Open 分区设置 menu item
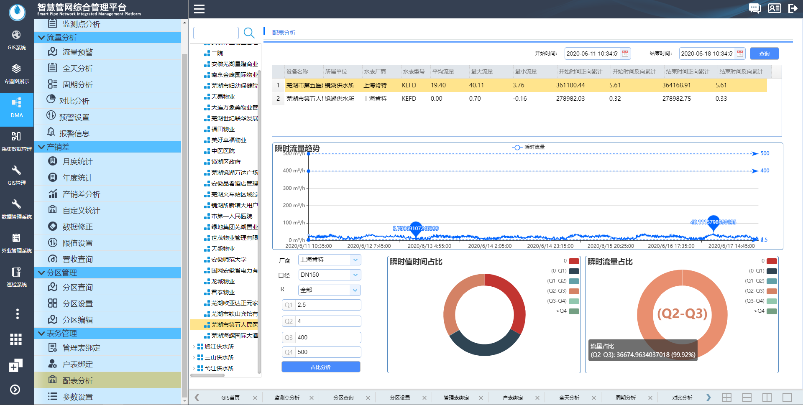This screenshot has height=405, width=803. pos(107,303)
